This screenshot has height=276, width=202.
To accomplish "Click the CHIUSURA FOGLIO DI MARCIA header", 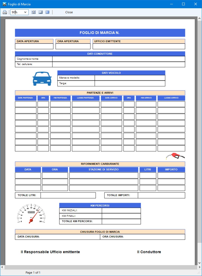I will (100, 232).
